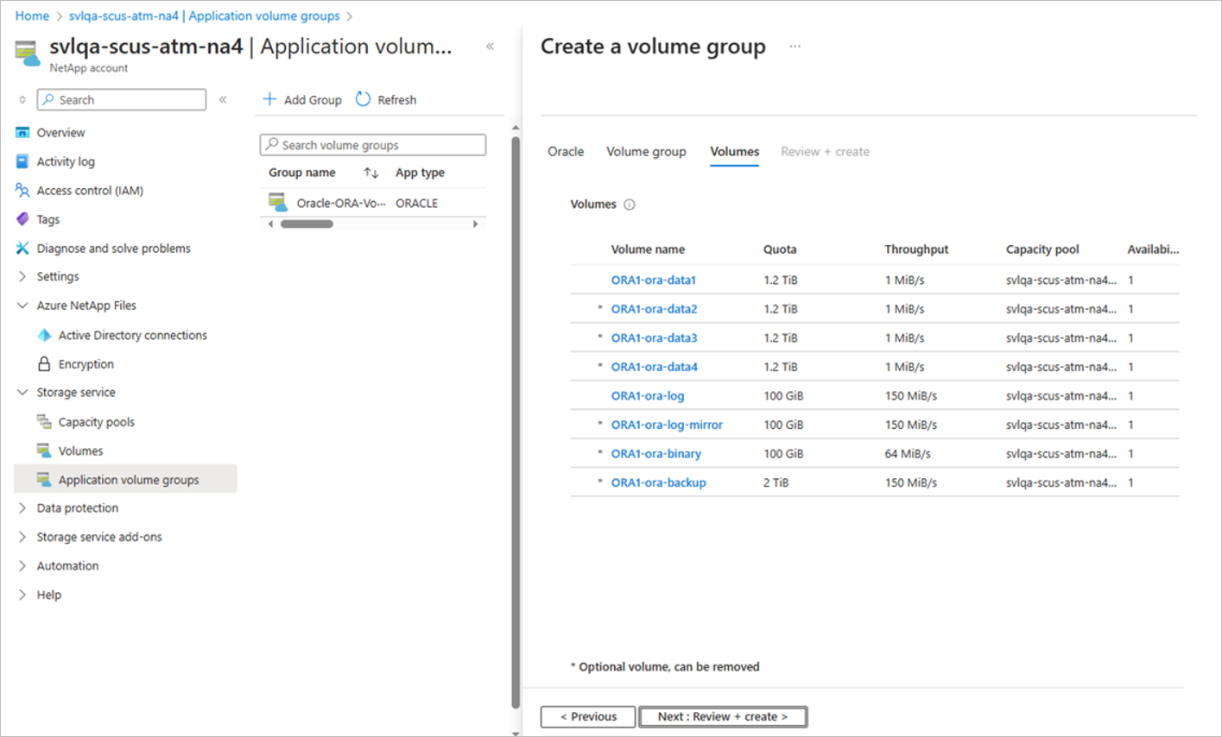The height and width of the screenshot is (737, 1222).
Task: Select the Volumes tab
Action: [735, 151]
